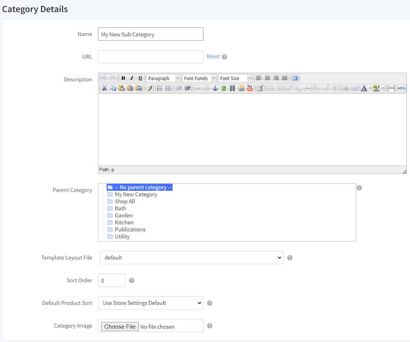Image resolution: width=410 pixels, height=342 pixels.
Task: Select 'Utility' parent category
Action: click(x=119, y=236)
